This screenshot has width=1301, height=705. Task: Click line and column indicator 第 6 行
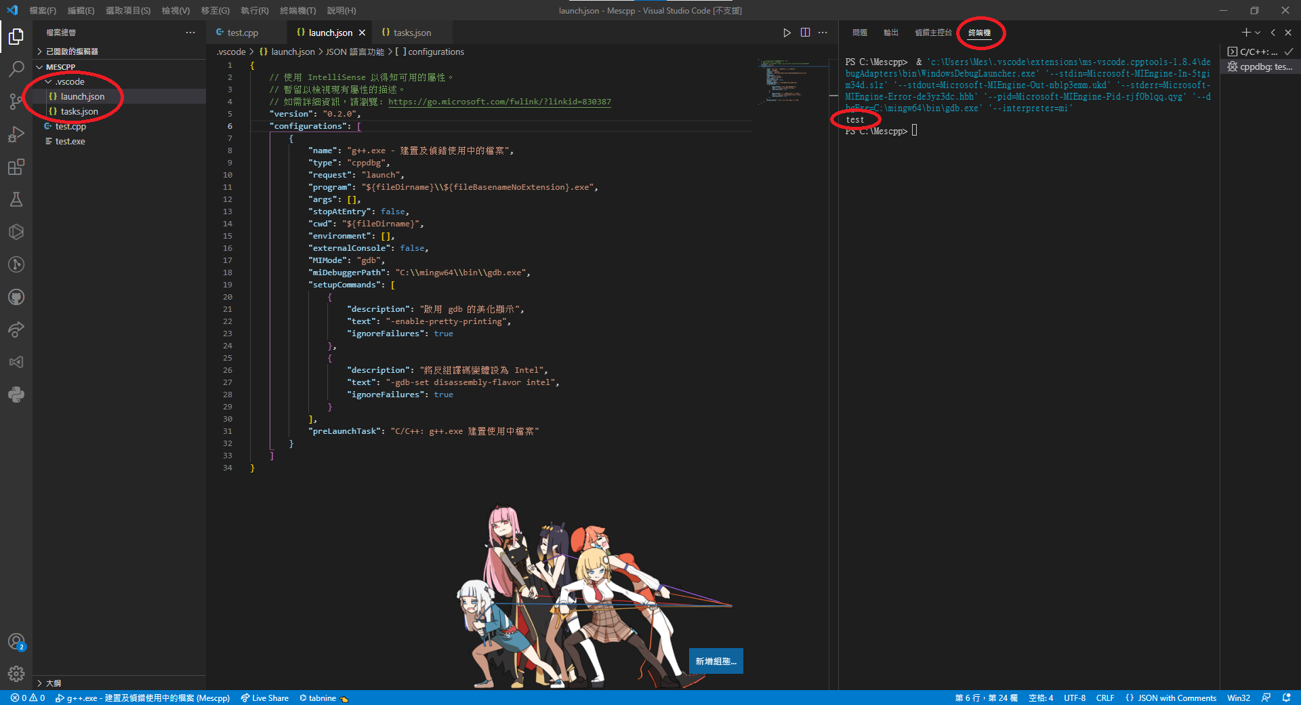click(986, 698)
